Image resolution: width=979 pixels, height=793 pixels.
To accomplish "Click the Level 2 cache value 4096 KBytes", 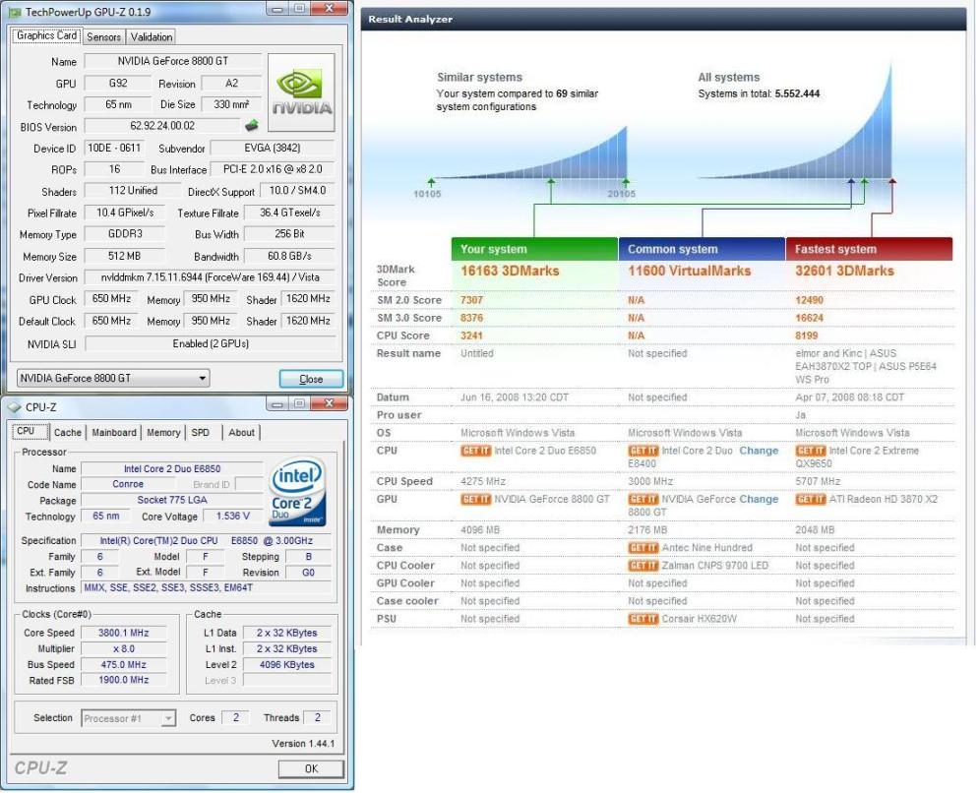I will (x=287, y=665).
